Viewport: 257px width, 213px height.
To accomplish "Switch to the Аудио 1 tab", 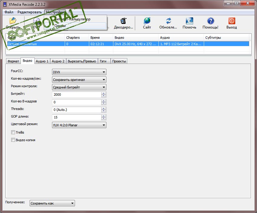I will click(42, 61).
